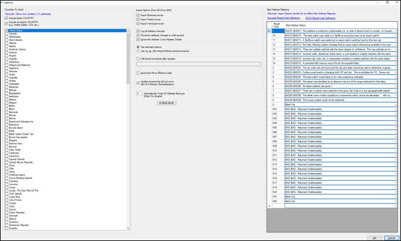Check Call stored procedure after updates
The height and width of the screenshot is (241, 401).
[138, 59]
